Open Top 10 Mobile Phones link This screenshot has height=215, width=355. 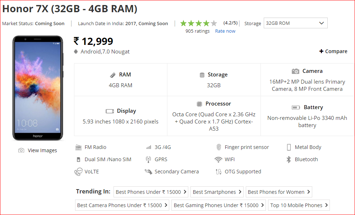[x=299, y=205]
